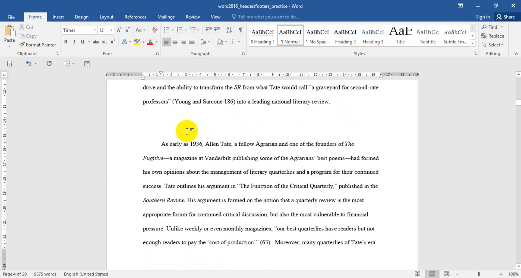The height and width of the screenshot is (278, 521).
Task: Decrease paragraph indent
Action: [x=209, y=30]
